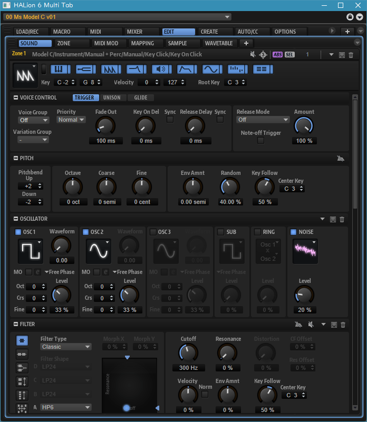Show the envelope section icon
The width and height of the screenshot is (367, 422).
tap(187, 70)
